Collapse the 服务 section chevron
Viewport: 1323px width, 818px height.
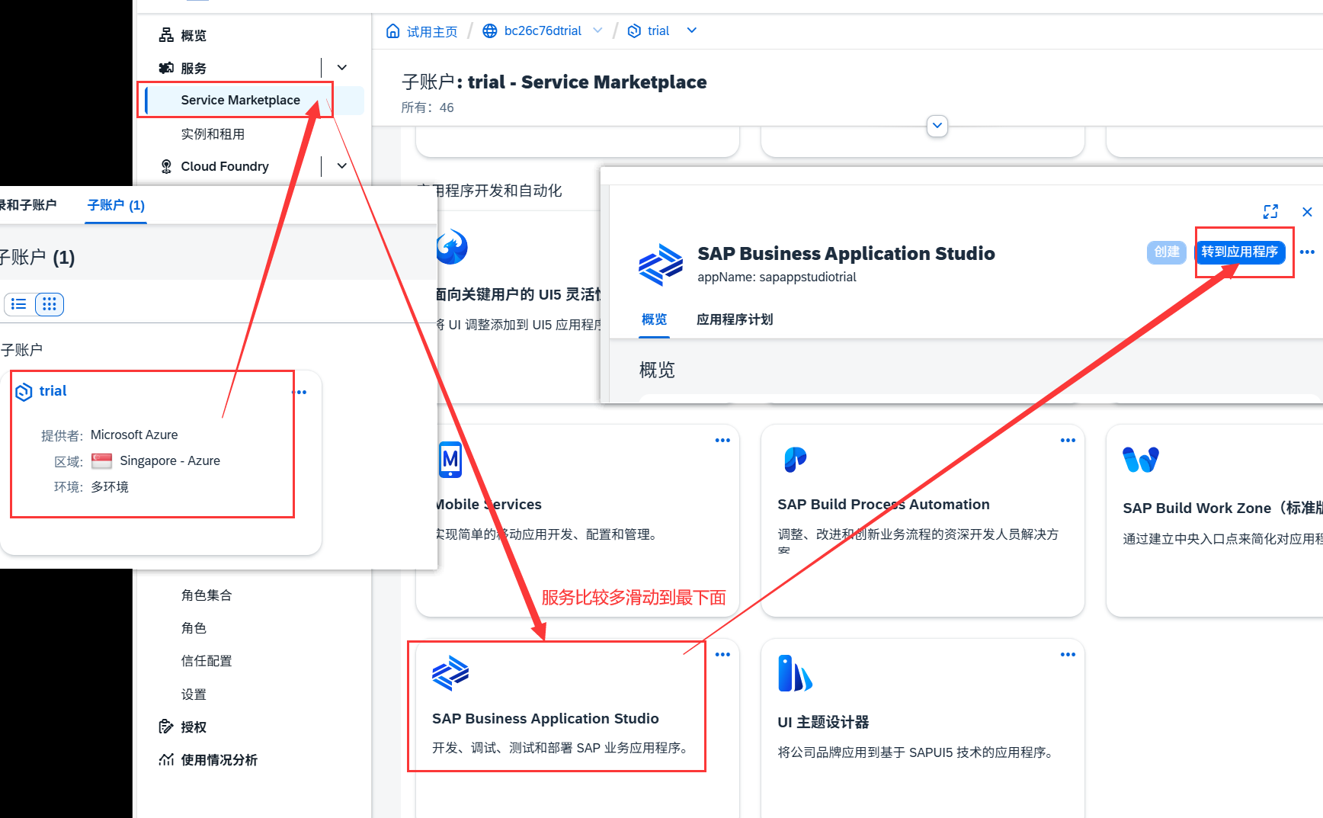[342, 68]
